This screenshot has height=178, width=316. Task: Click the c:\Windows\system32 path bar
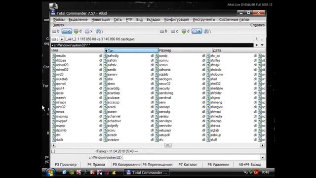pyautogui.click(x=152, y=45)
